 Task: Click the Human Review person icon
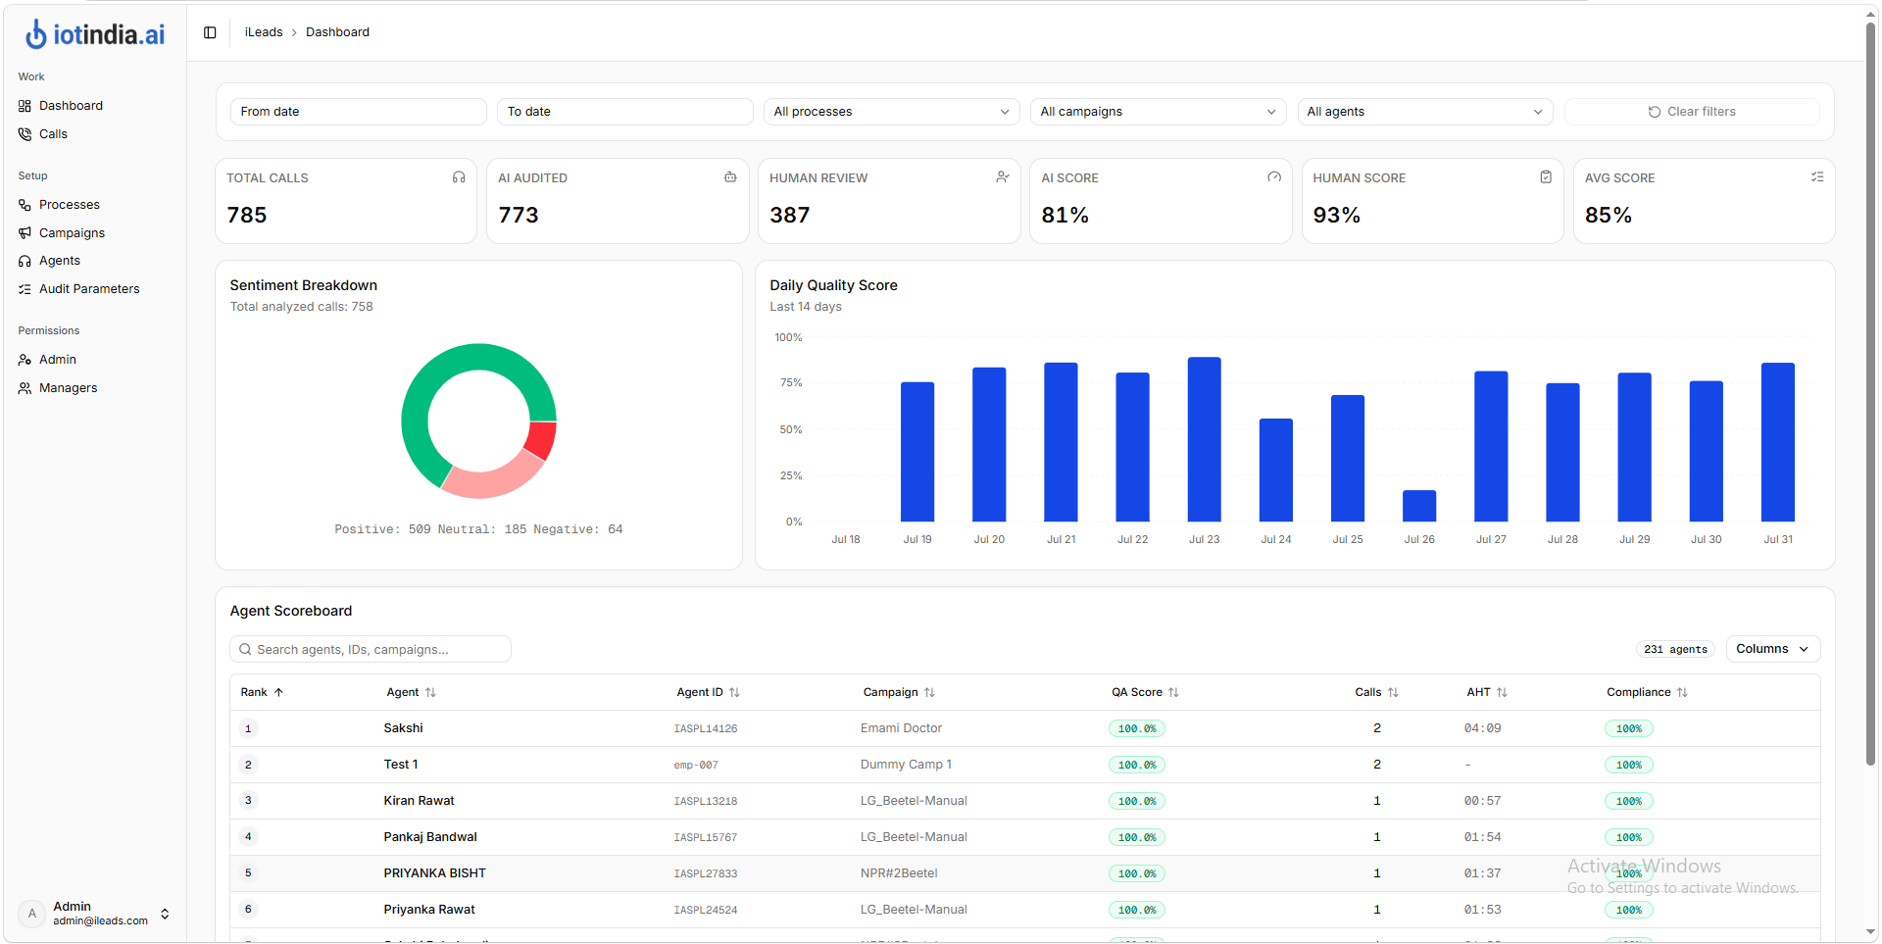[x=1002, y=177]
